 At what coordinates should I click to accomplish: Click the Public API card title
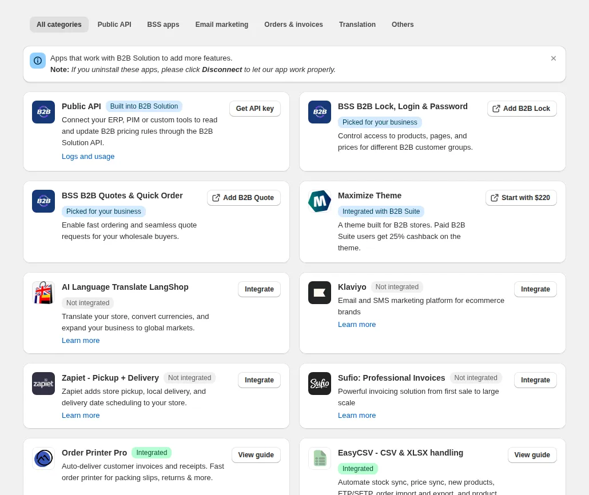[x=82, y=106]
